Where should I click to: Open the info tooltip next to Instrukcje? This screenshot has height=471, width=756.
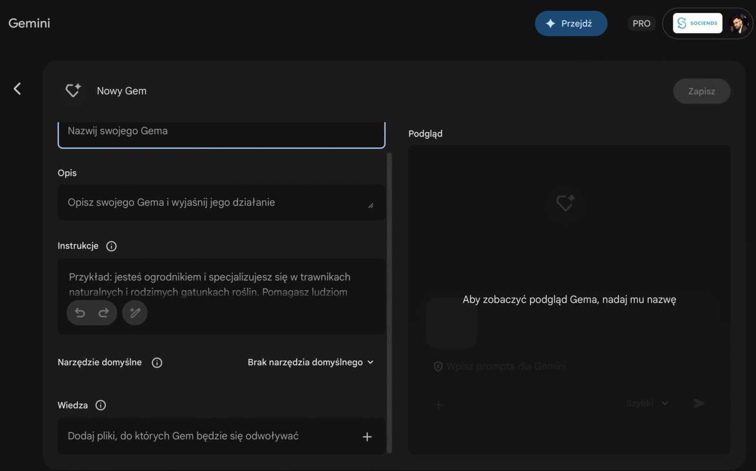112,246
